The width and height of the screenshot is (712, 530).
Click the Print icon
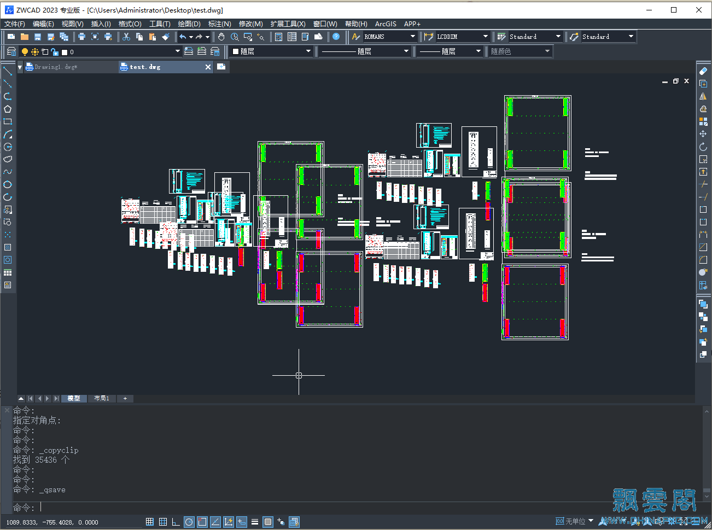(81, 37)
